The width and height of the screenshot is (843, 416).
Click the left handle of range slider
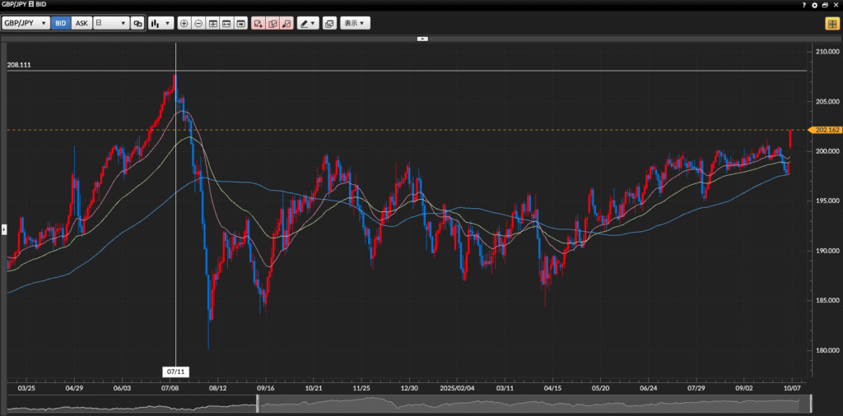coord(258,404)
